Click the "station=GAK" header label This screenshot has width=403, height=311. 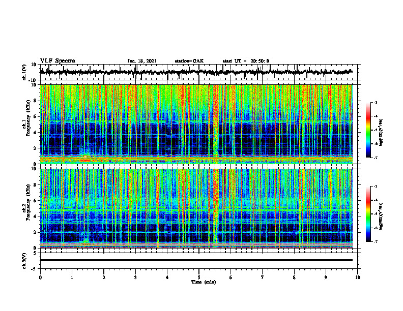point(189,61)
